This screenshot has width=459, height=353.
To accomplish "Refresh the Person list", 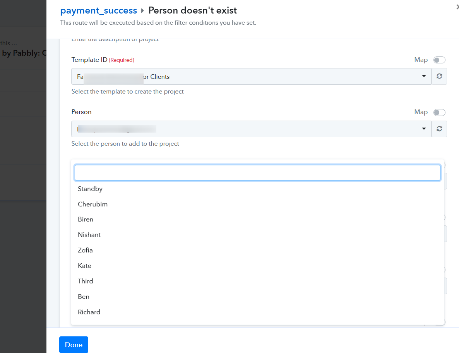I will pyautogui.click(x=439, y=129).
